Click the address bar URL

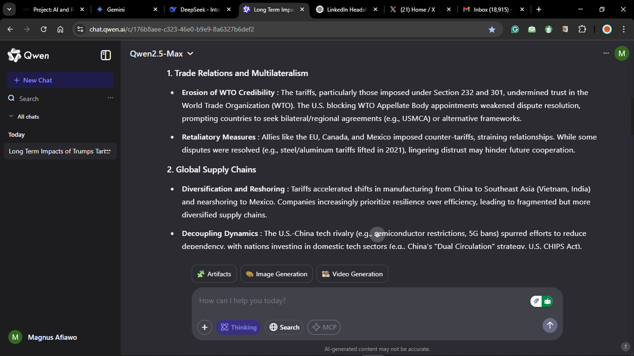tap(172, 30)
